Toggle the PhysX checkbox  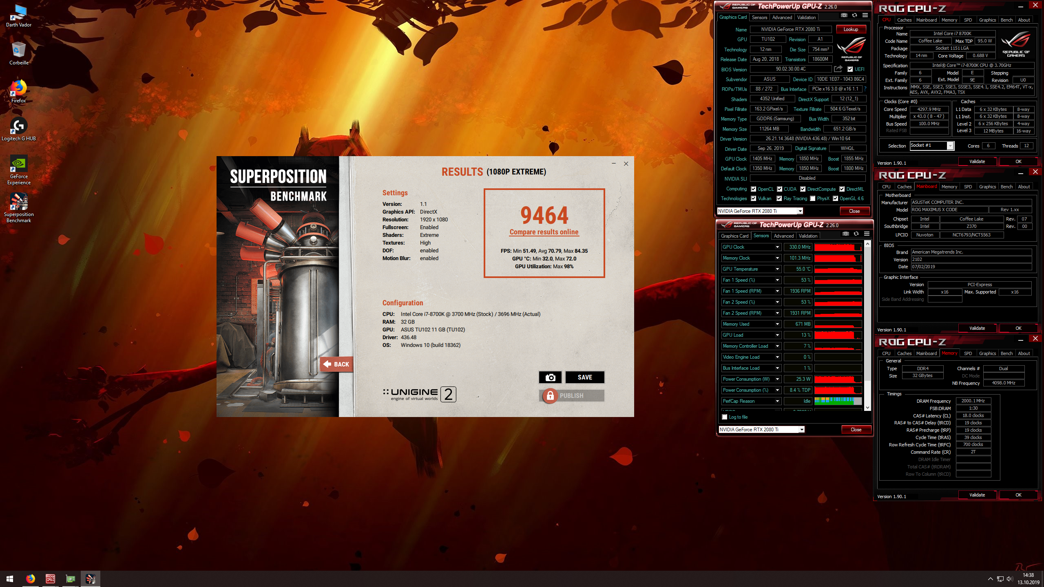812,199
